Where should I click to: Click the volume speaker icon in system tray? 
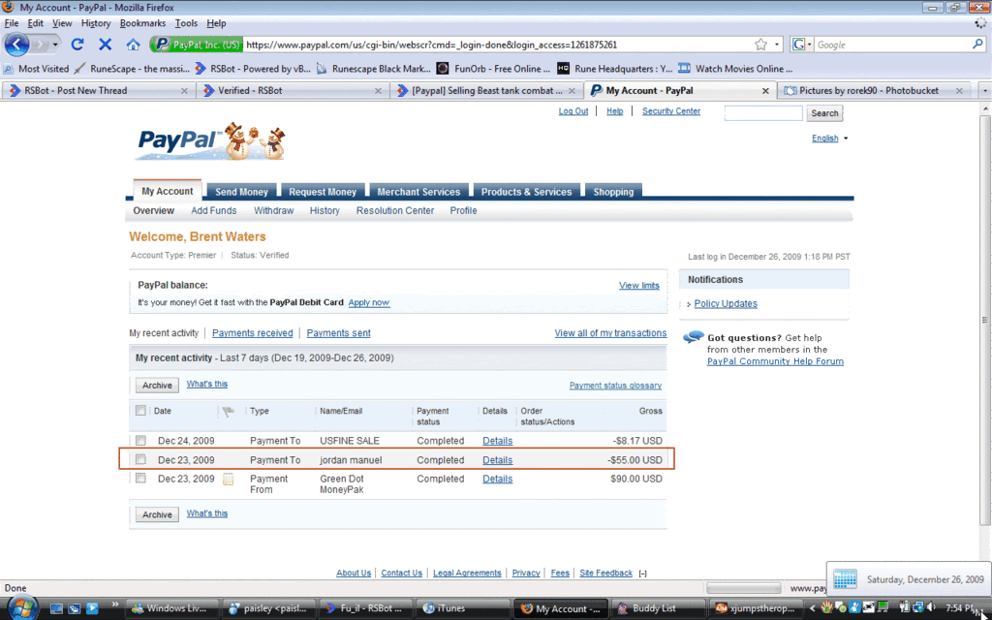click(931, 608)
